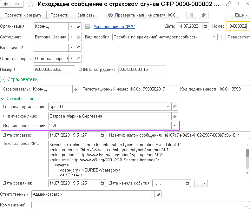Click into СНИЛС сотрудника field
Viewport: 250px width, 209px height.
coord(142,69)
